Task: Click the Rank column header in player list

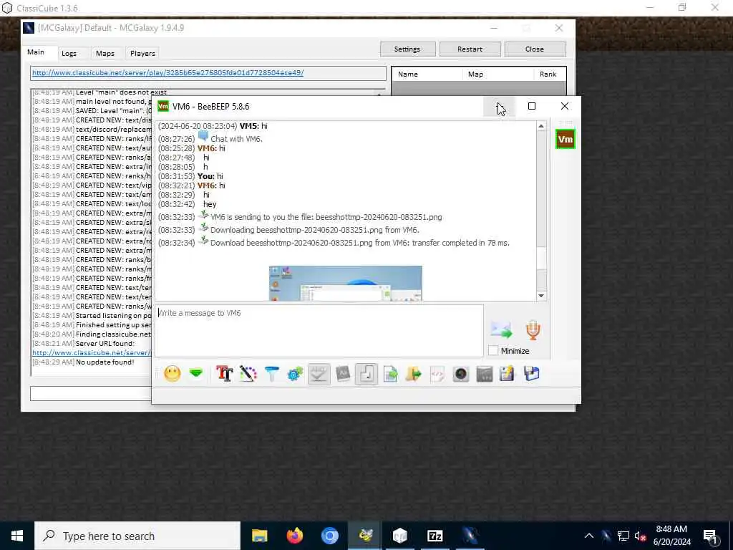Action: 549,74
